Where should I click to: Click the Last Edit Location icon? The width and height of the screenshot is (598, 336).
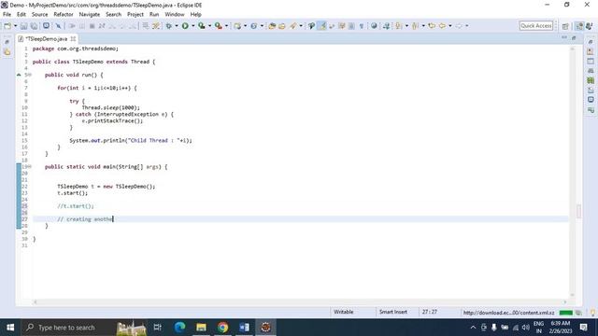(x=432, y=26)
